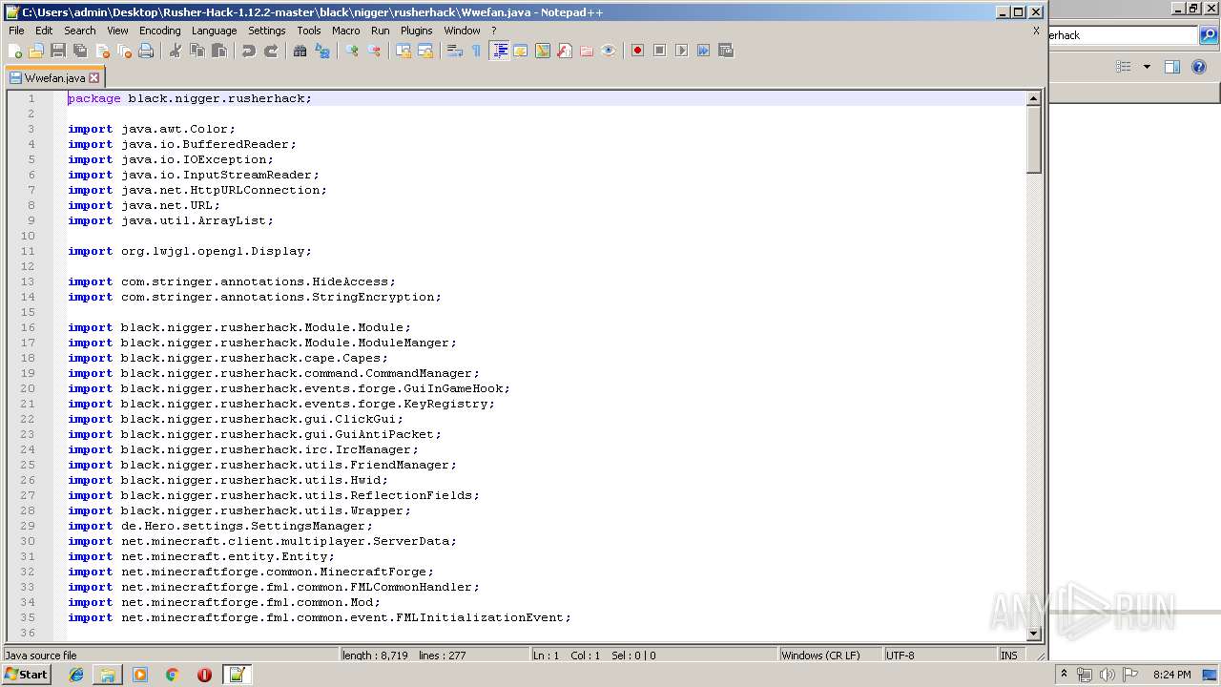Viewport: 1221px width, 687px height.
Task: Print the document using toolbar icon
Action: coord(146,51)
